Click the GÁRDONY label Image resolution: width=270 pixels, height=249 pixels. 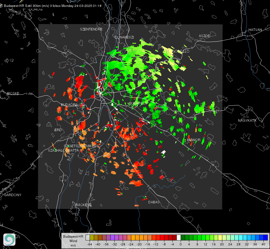point(13,195)
